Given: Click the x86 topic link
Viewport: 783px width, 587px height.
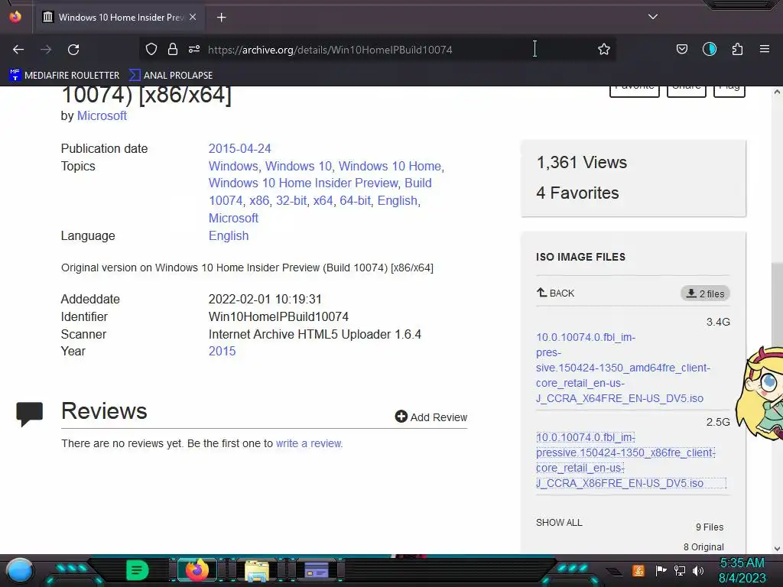Looking at the screenshot, I should click(x=259, y=201).
